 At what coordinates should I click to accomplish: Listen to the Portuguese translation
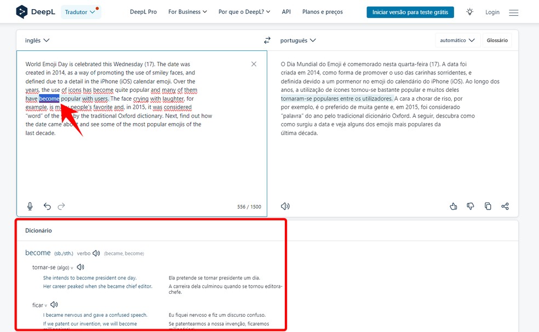click(x=285, y=206)
